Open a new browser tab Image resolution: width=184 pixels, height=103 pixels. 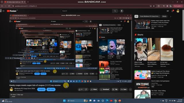[x=28, y=2]
